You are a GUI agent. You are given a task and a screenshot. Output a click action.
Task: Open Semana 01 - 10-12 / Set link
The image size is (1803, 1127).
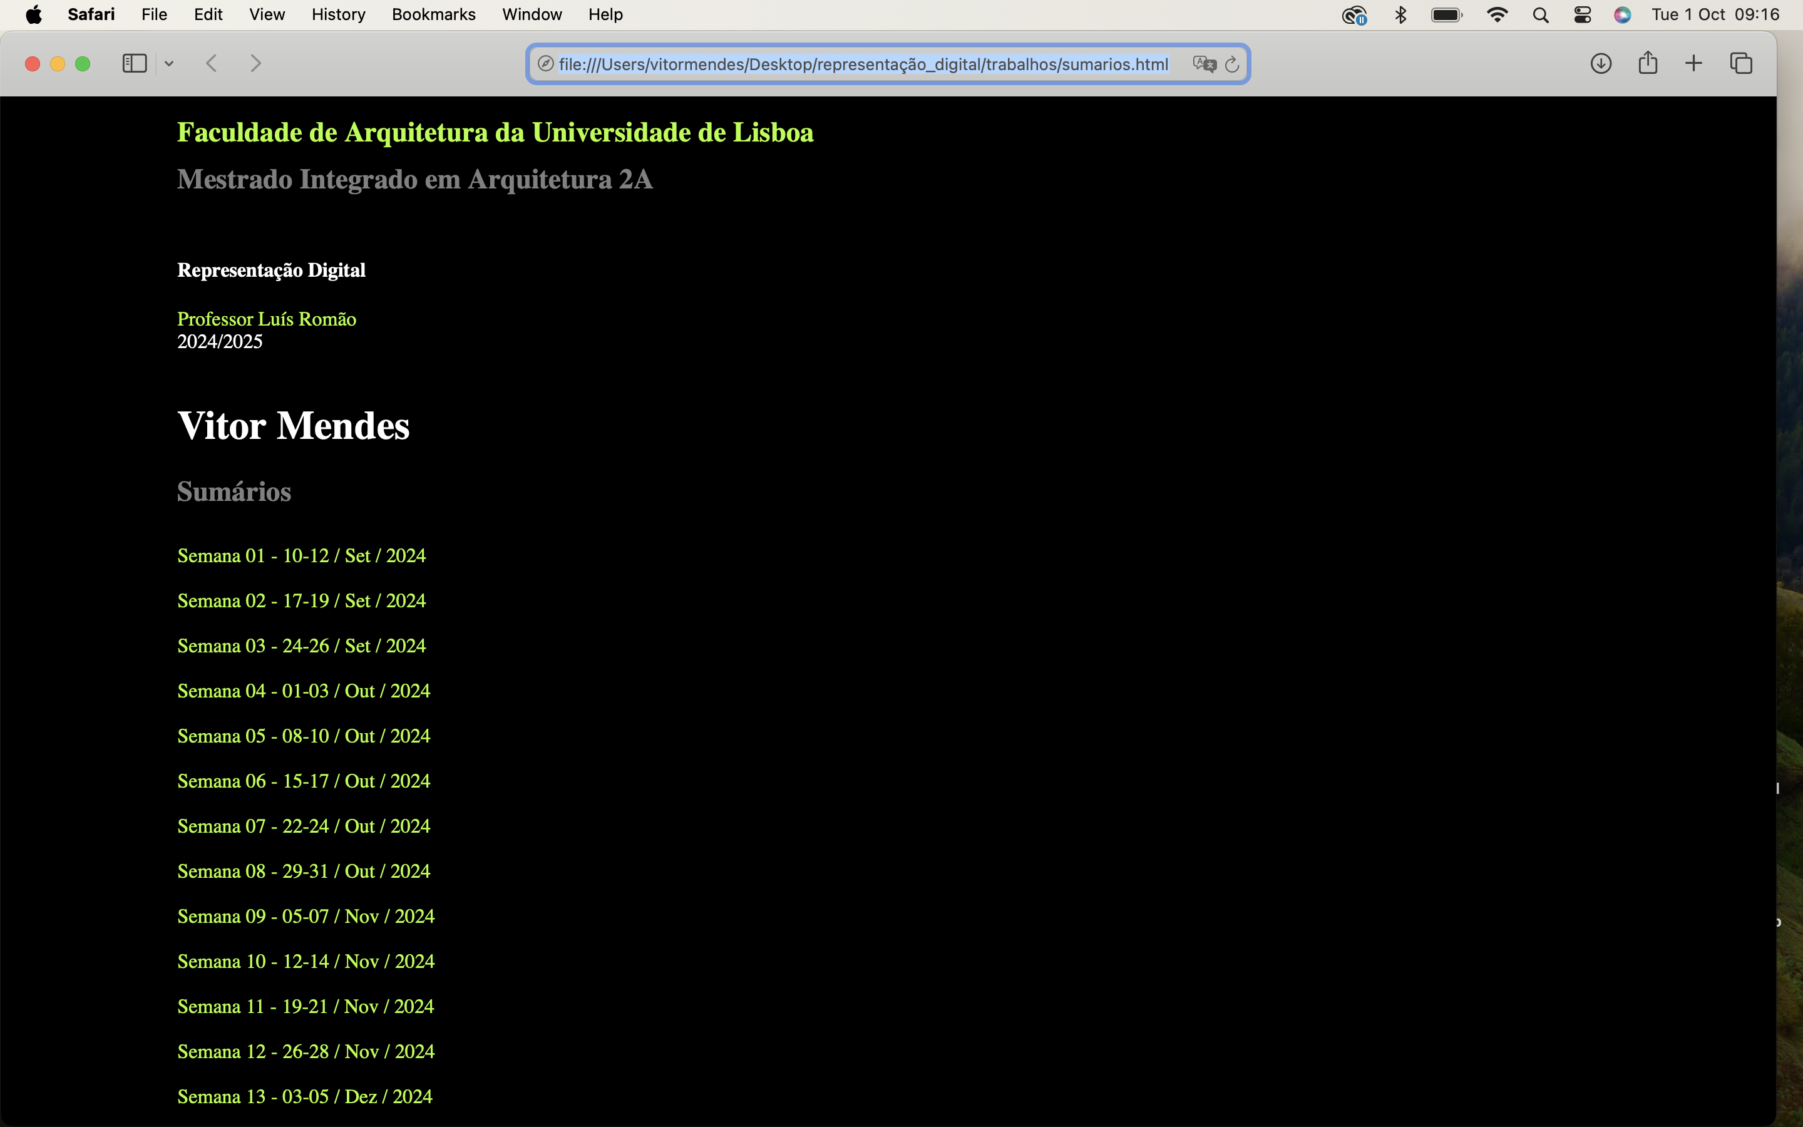coord(302,556)
